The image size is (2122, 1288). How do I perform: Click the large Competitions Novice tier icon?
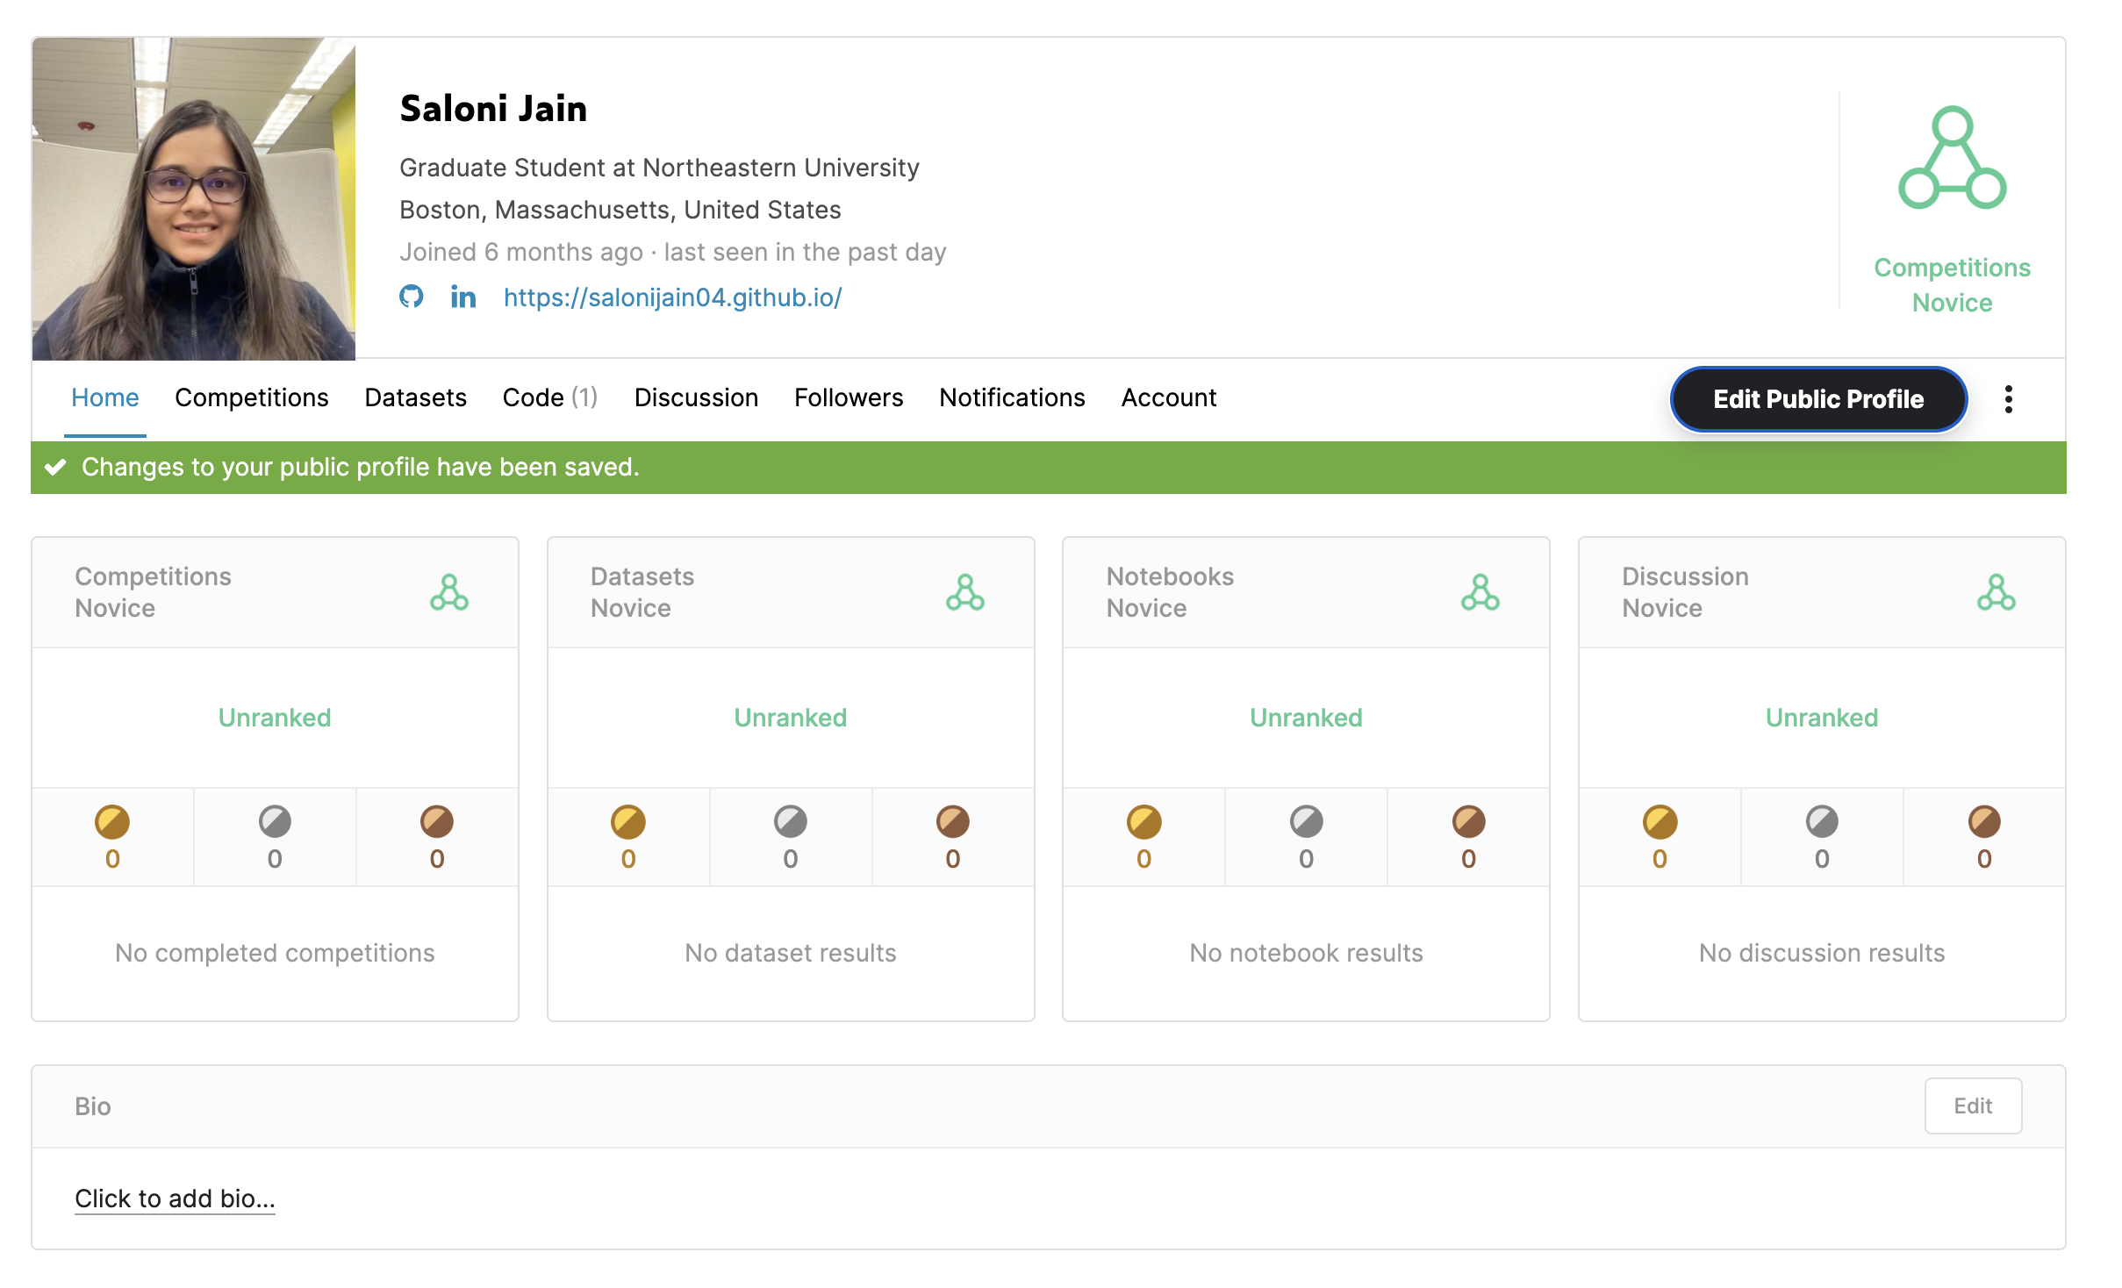pos(1952,159)
